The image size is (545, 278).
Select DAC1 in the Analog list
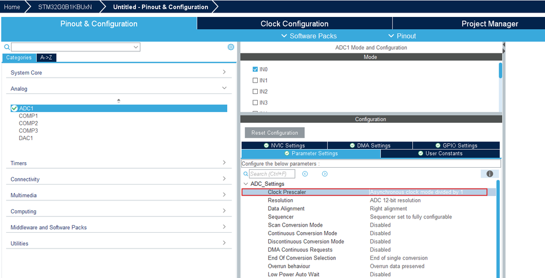26,138
